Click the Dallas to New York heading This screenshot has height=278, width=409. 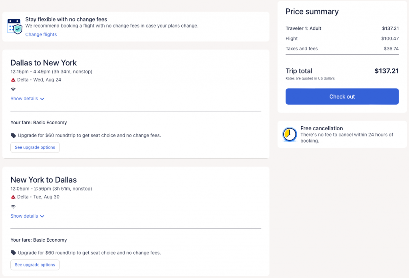click(44, 63)
